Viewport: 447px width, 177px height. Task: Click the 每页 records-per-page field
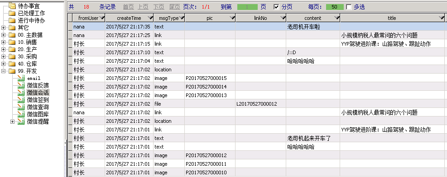click(335, 7)
